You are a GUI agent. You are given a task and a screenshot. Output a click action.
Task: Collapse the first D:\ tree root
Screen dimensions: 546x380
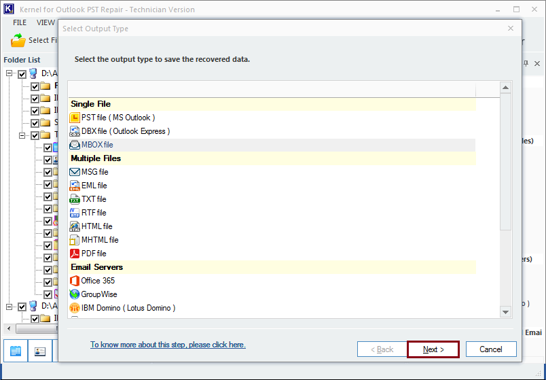[9, 73]
